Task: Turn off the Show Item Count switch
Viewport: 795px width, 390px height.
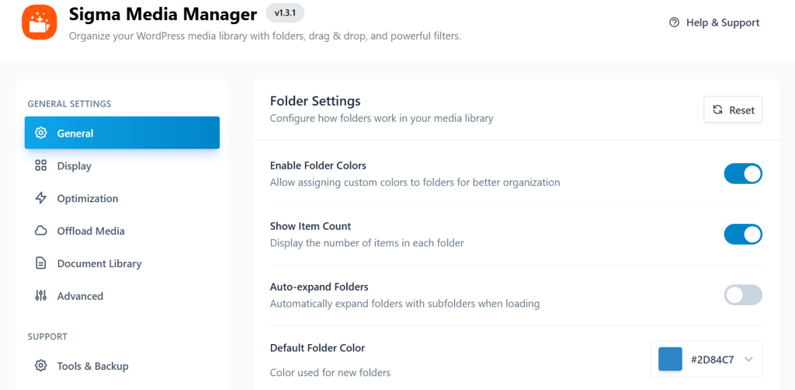Action: 743,235
